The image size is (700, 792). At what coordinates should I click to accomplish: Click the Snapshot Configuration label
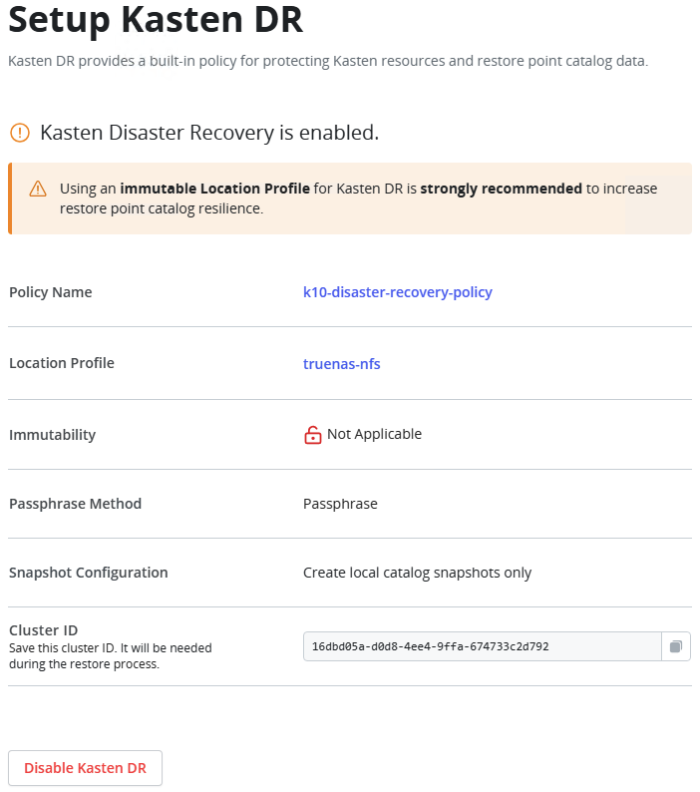[89, 573]
